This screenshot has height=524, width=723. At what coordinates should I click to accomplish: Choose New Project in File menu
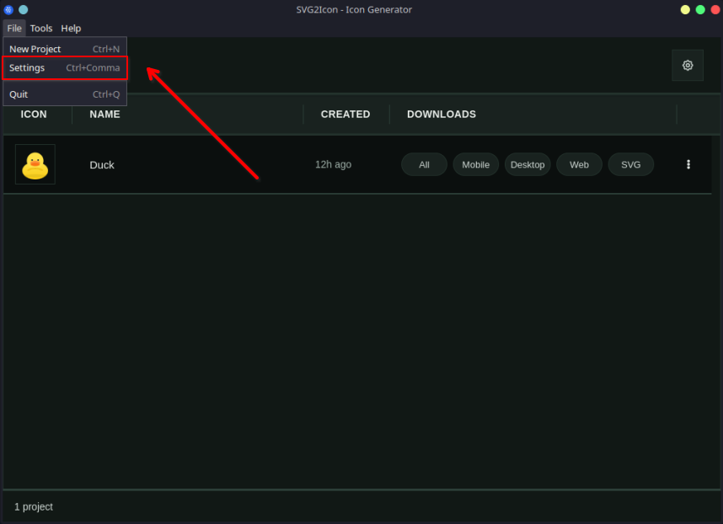tap(64, 49)
